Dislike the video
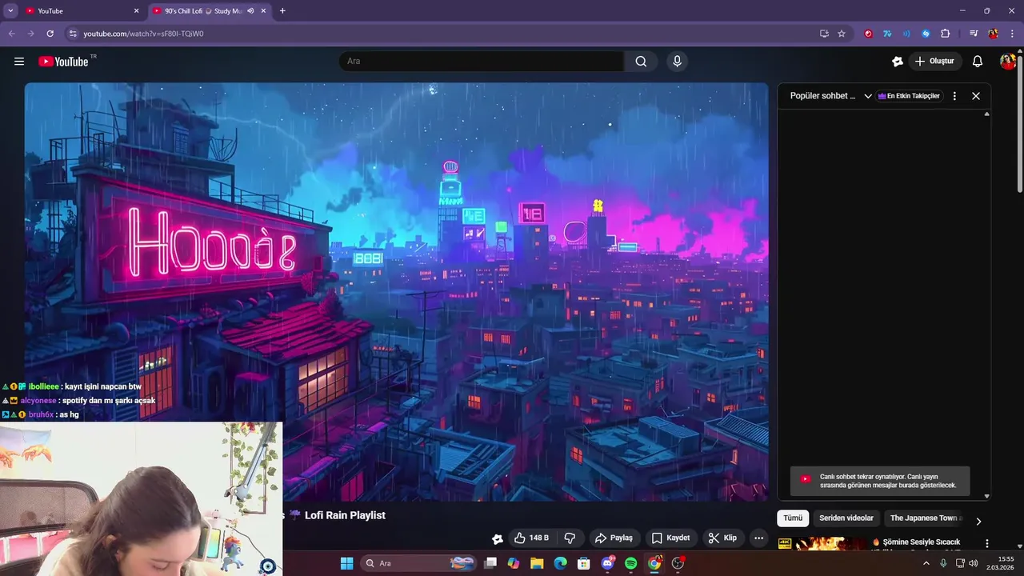Viewport: 1024px width, 576px height. pos(570,538)
